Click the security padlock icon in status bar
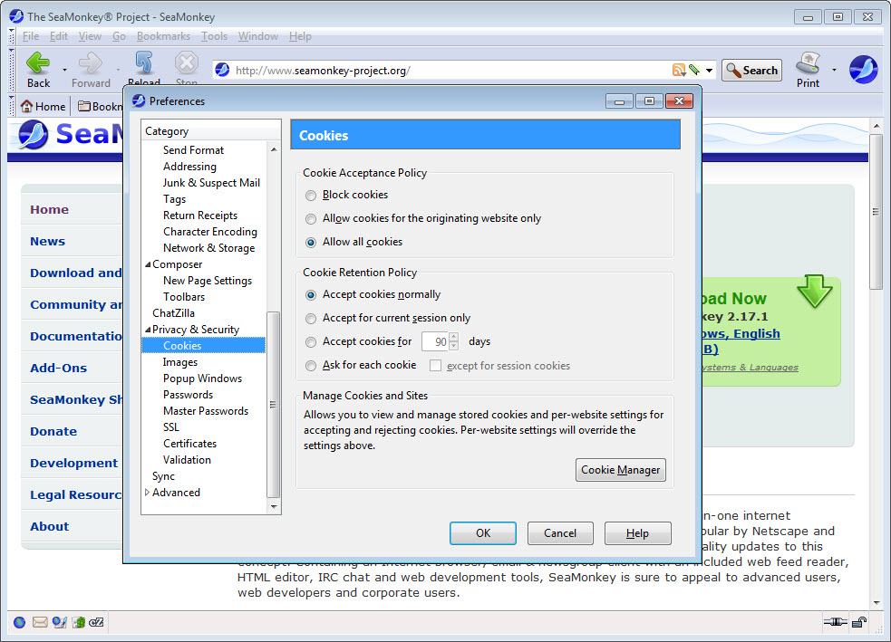This screenshot has width=891, height=642. (859, 622)
